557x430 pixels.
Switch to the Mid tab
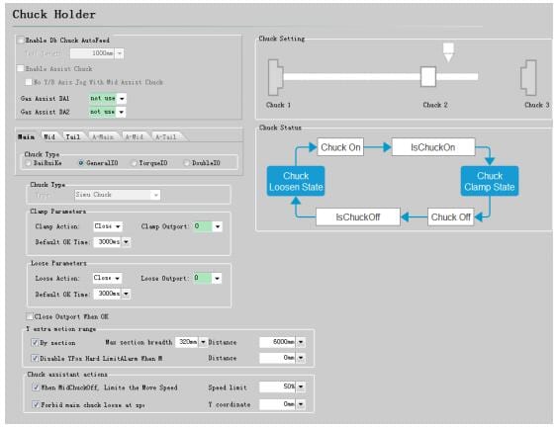coord(49,136)
